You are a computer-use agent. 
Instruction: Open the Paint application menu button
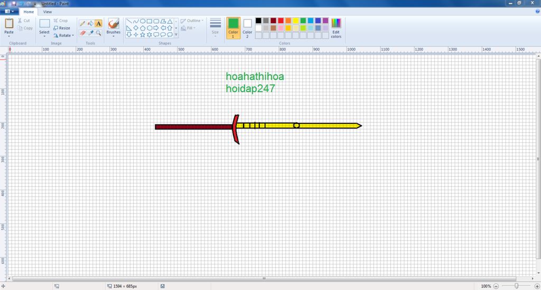pos(10,12)
